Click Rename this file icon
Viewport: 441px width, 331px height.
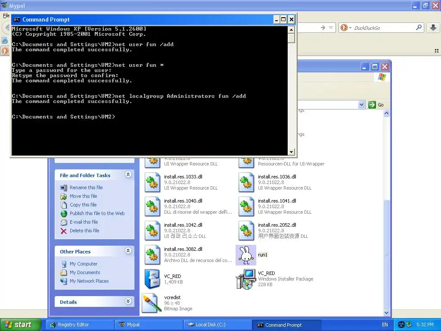[64, 187]
